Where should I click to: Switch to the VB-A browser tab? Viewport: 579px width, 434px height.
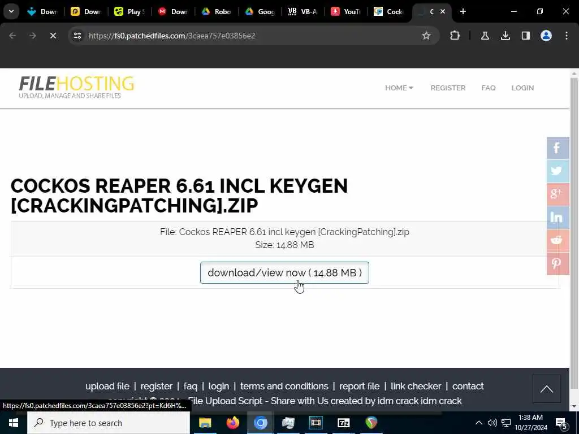pyautogui.click(x=303, y=11)
